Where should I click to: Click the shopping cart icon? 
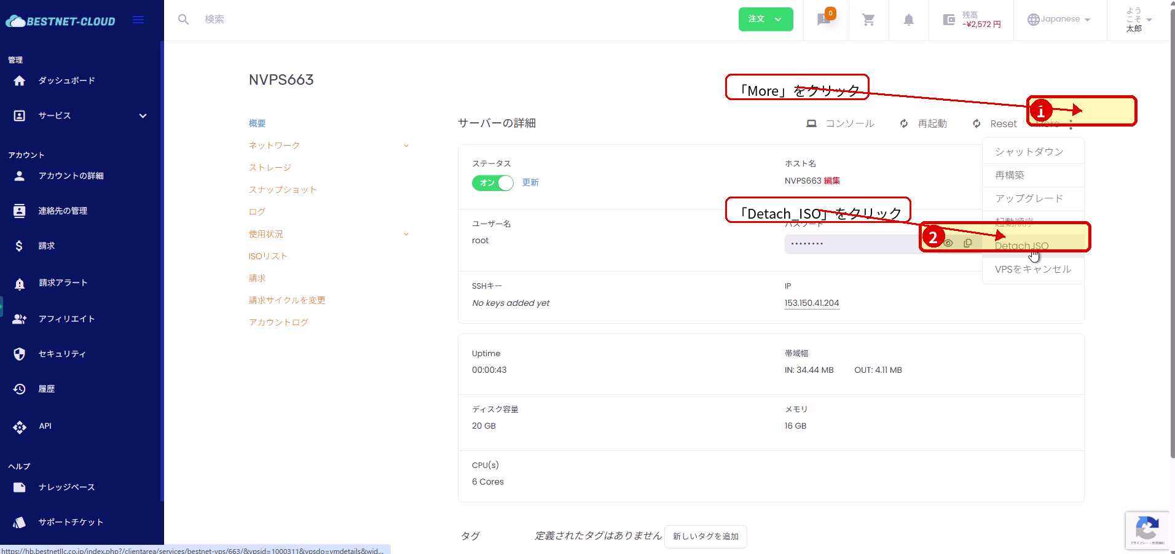tap(868, 20)
